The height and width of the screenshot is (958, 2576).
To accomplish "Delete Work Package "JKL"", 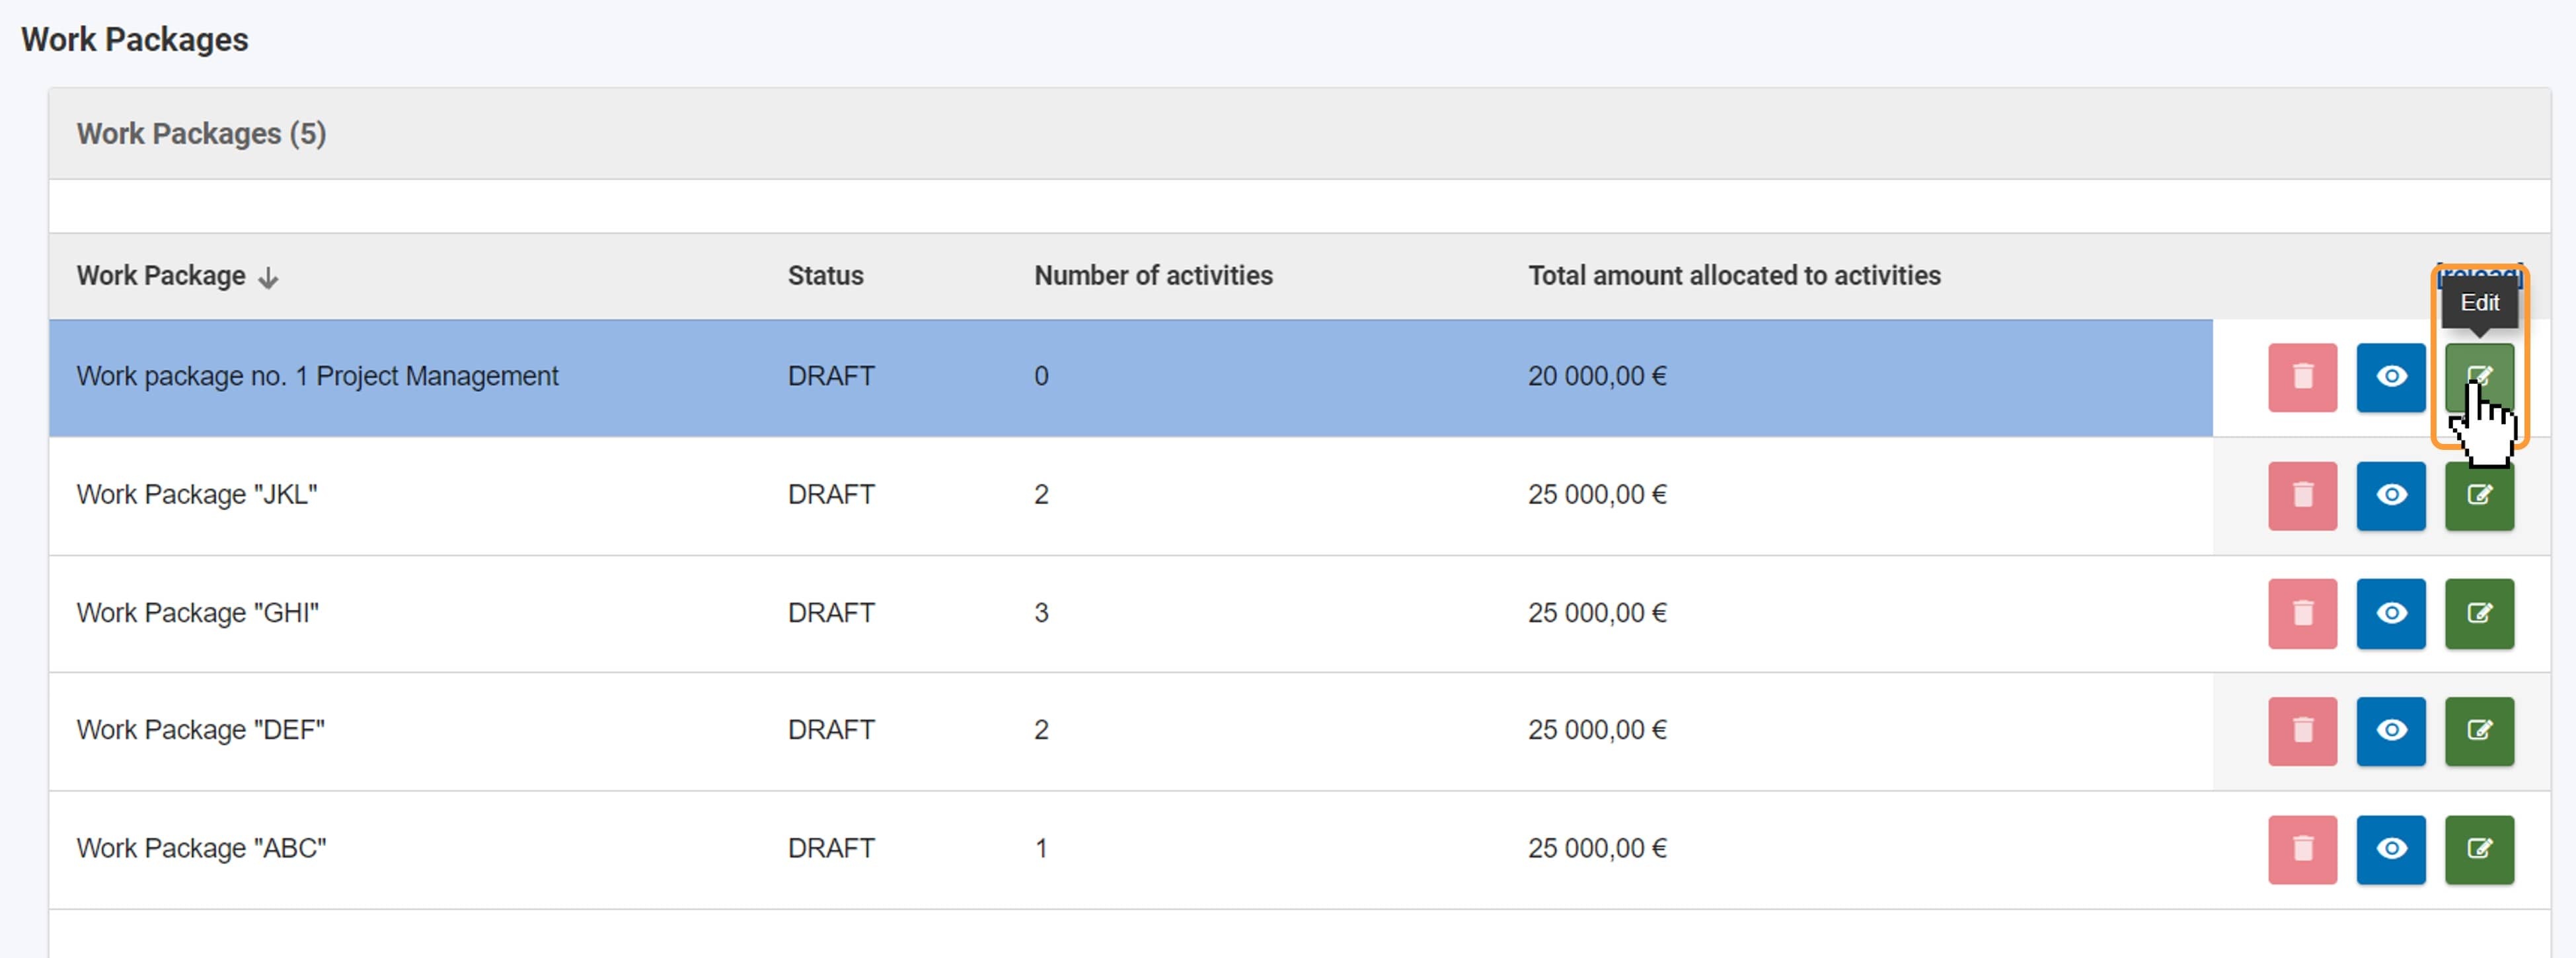I will click(2302, 495).
